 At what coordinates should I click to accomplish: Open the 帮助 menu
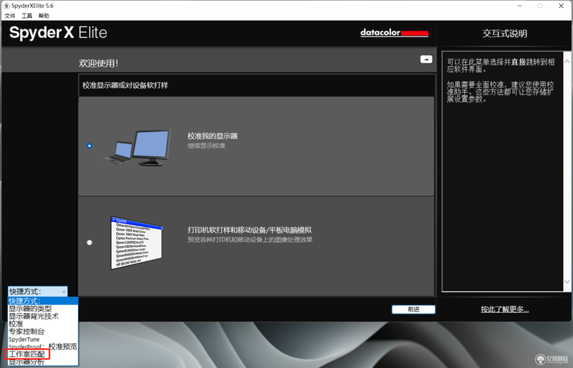tap(44, 16)
